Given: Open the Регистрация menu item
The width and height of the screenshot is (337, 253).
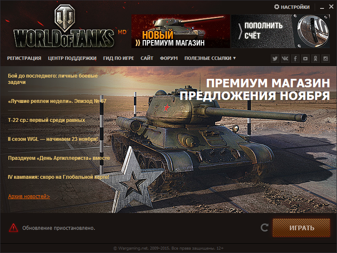Looking at the screenshot, I should point(24,58).
